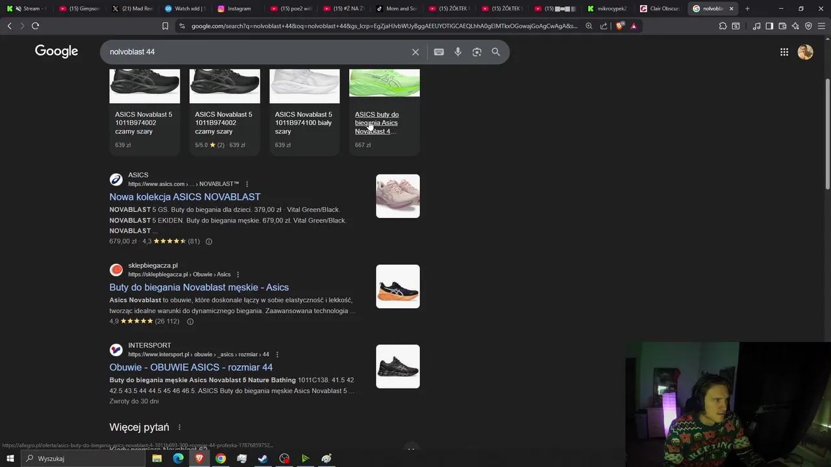
Task: Launch Microsoft Edge from the taskbar
Action: (x=178, y=459)
